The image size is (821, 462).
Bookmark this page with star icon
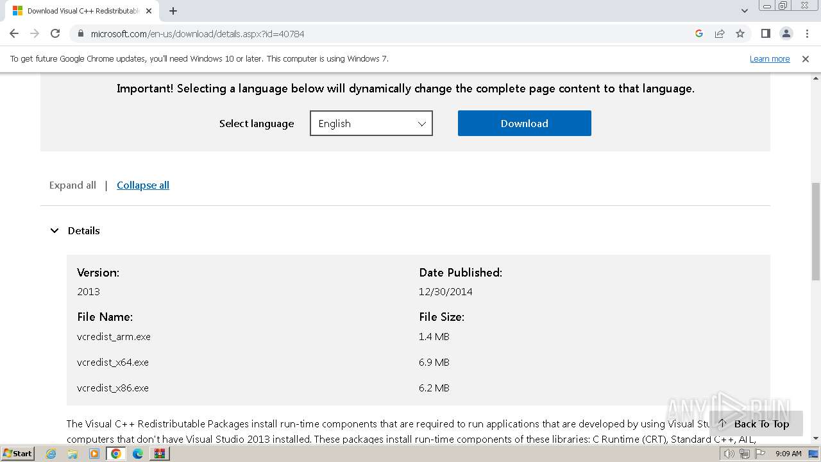pos(740,33)
